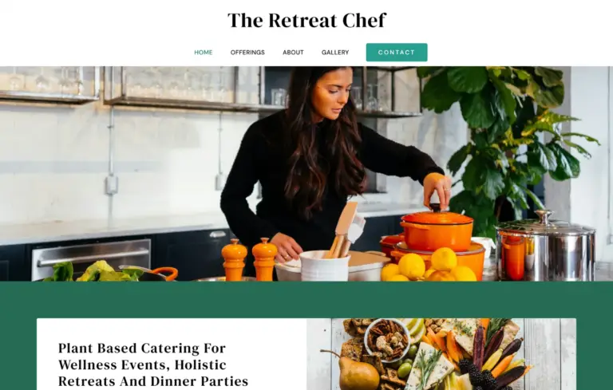Open the About page link

(293, 53)
